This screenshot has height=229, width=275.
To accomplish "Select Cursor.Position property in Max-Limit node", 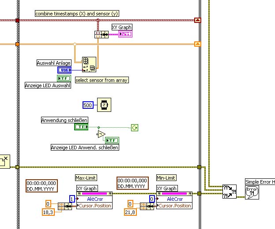I will tap(94, 206).
